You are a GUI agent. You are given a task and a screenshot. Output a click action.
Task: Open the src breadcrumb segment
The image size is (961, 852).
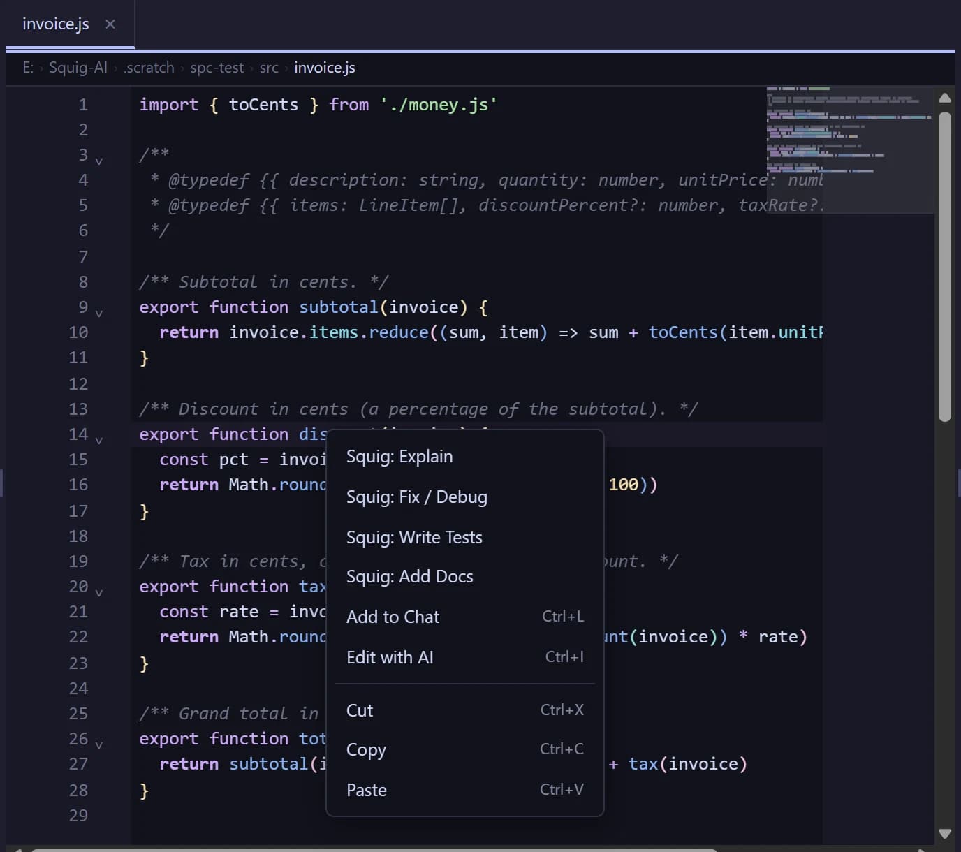click(x=269, y=68)
